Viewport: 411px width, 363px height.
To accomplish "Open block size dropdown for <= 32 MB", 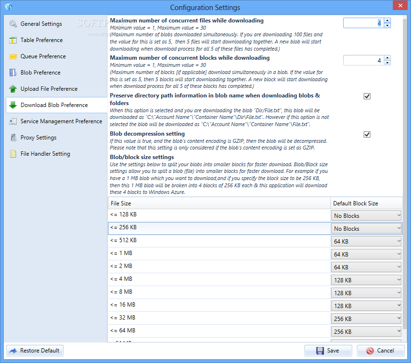I will 366,319.
